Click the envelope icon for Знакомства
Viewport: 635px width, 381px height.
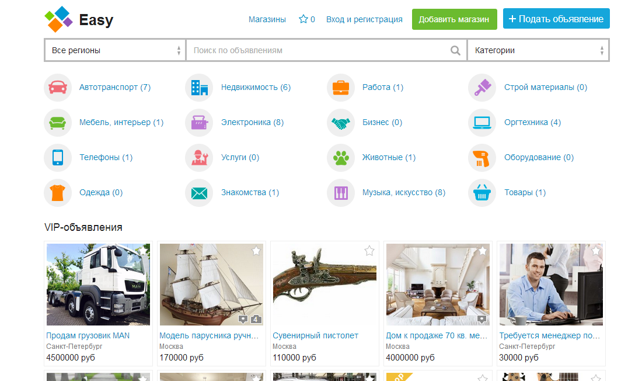[x=199, y=192]
